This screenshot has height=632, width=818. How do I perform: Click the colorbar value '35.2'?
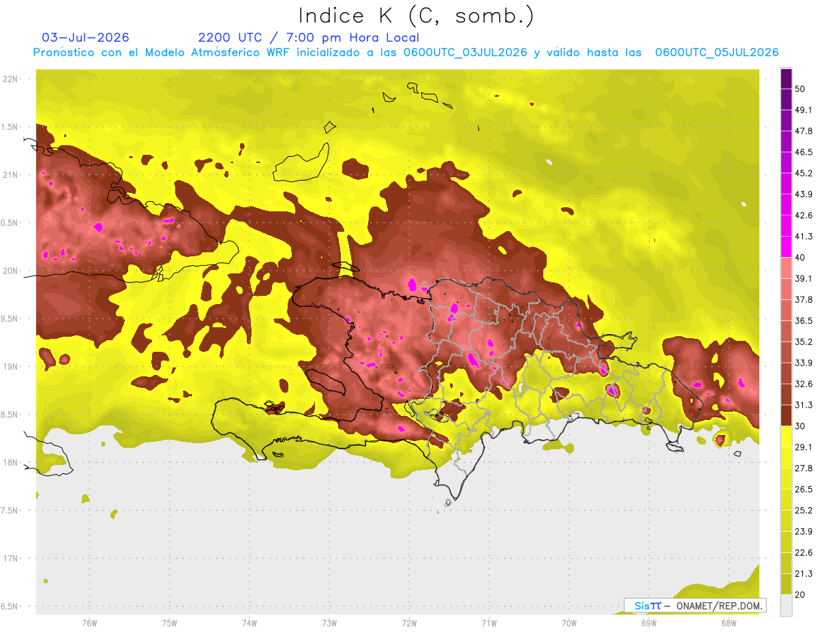coord(804,342)
